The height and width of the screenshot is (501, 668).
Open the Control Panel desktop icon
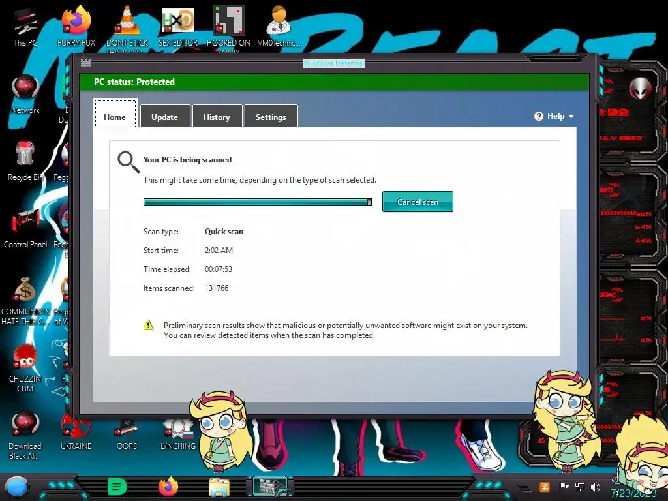[25, 228]
